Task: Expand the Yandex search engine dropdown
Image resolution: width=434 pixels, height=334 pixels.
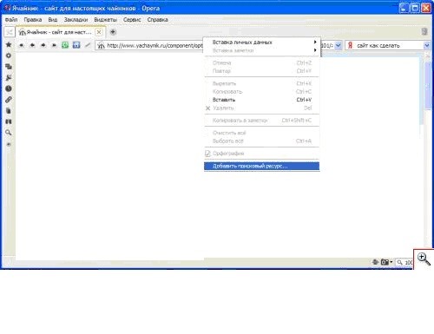Action: click(426, 45)
